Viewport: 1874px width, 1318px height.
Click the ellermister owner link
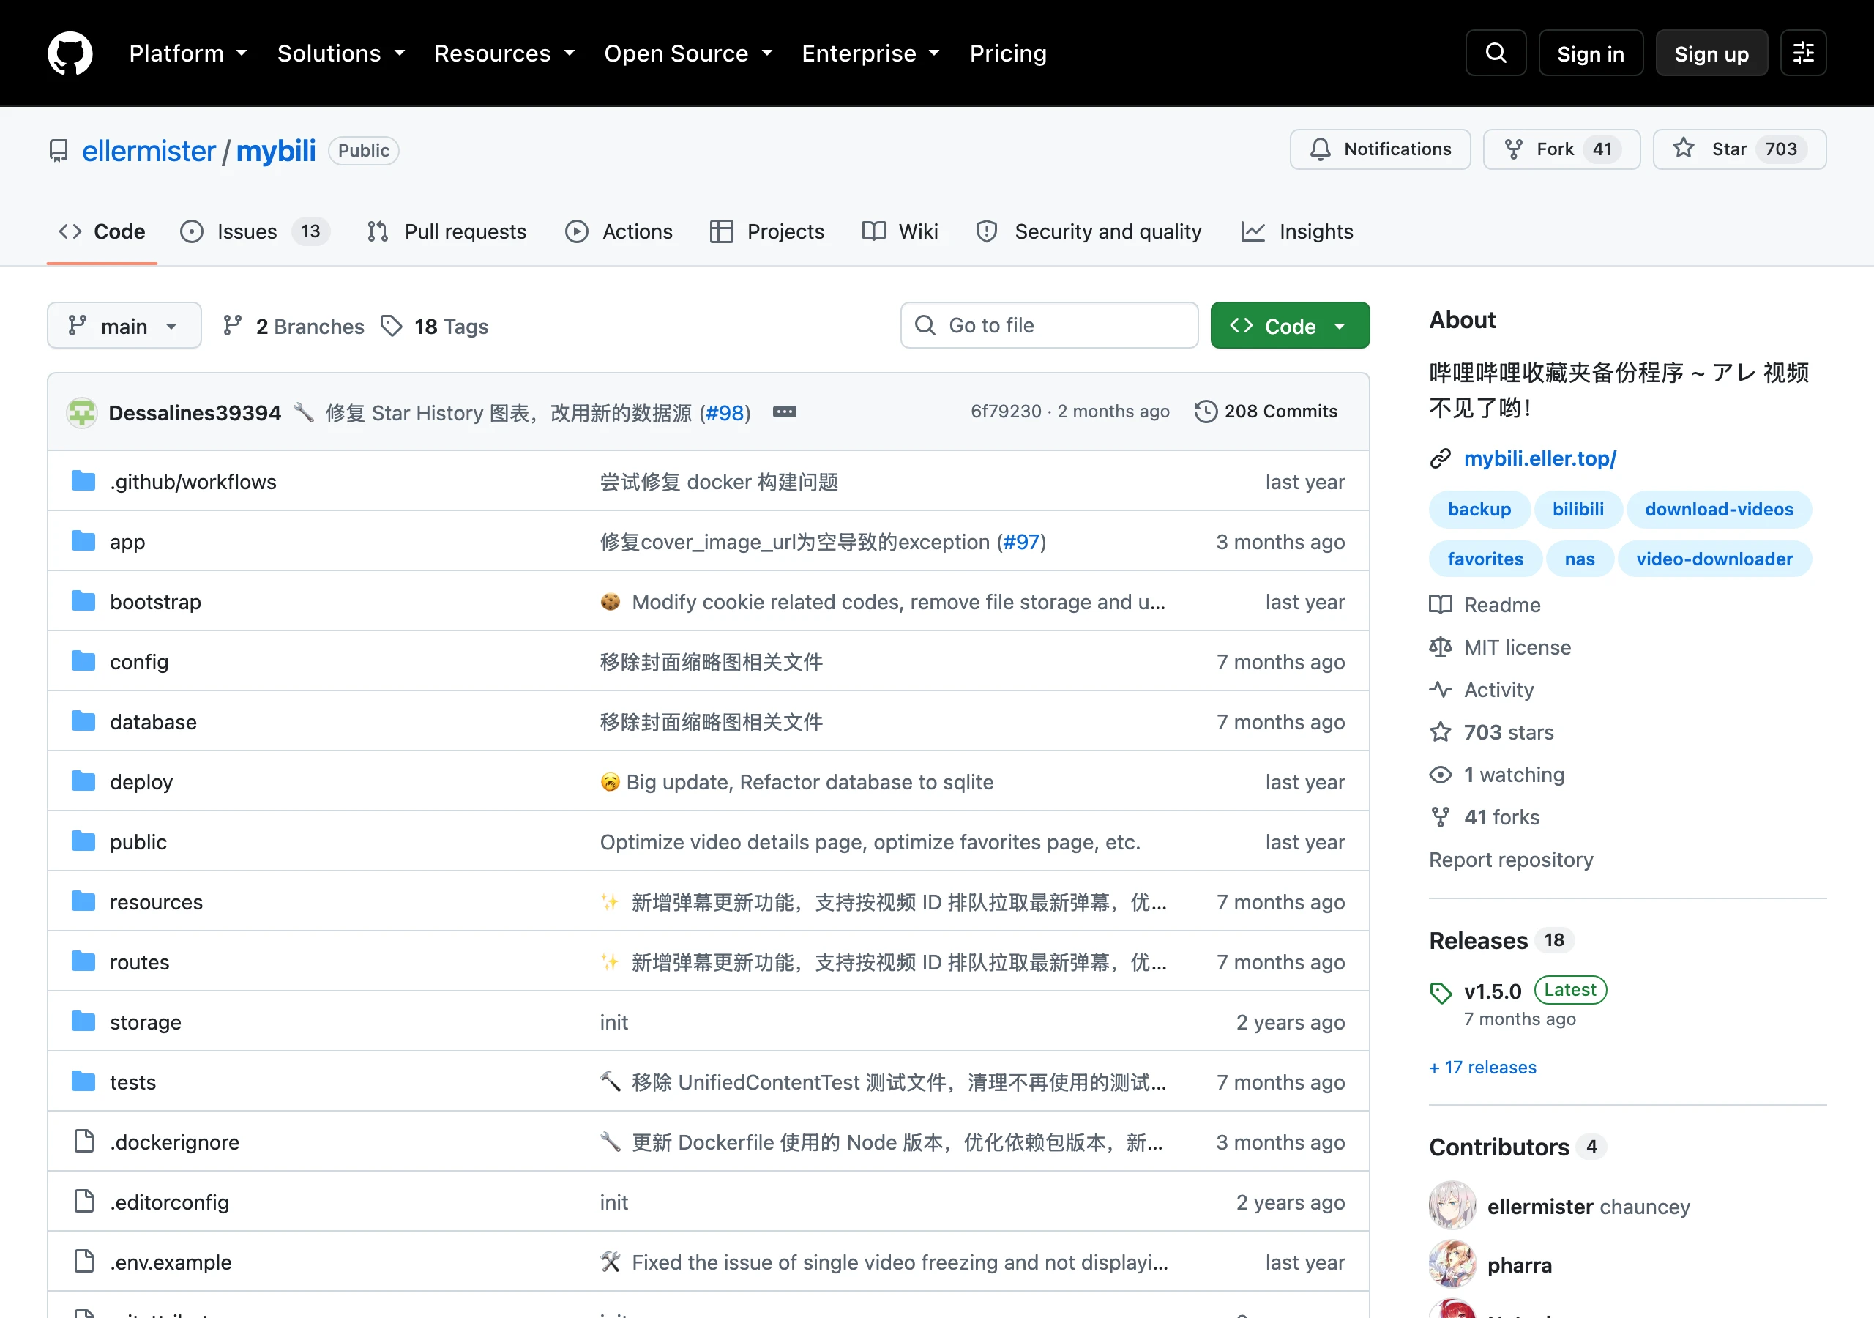click(x=149, y=151)
